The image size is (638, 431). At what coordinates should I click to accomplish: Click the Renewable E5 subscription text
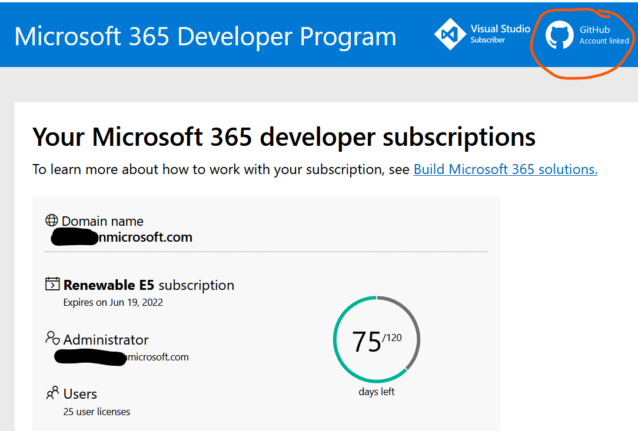[x=149, y=285]
